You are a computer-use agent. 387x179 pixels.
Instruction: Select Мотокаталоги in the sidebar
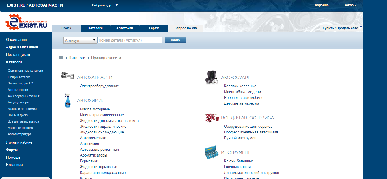tap(18, 90)
